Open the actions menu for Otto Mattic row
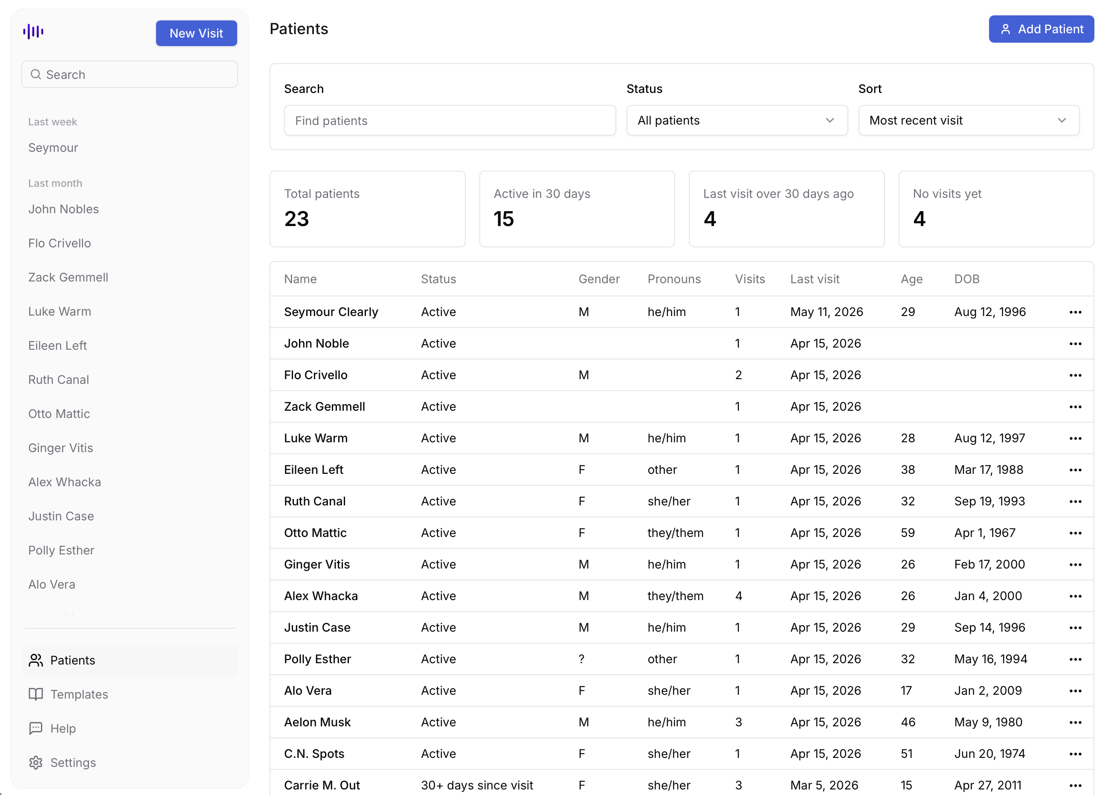 1075,533
